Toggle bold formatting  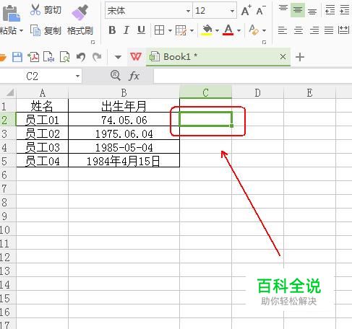112,30
